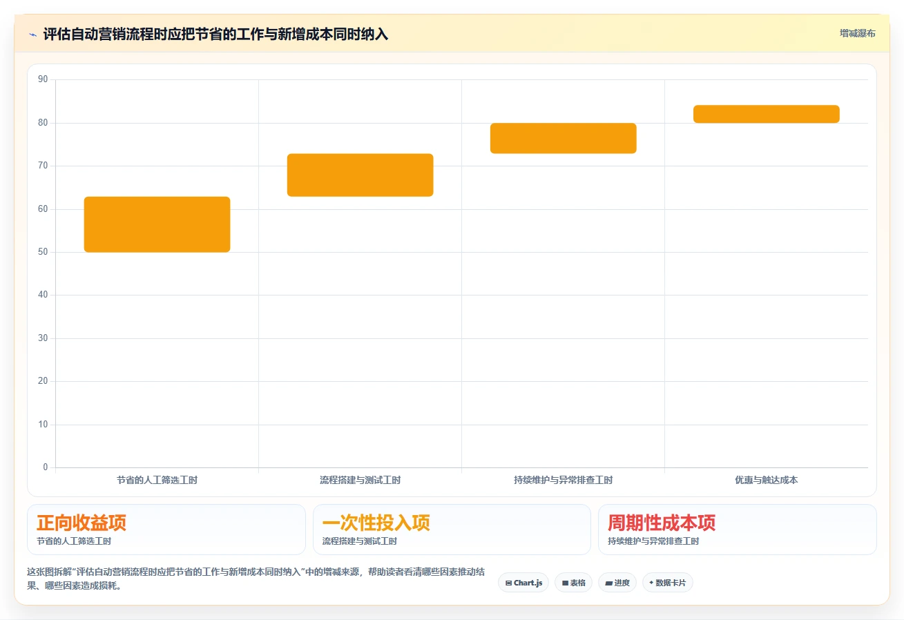Click the axis label 持续维护与异常排查工时
Screen dimensions: 904x620
click(x=563, y=480)
